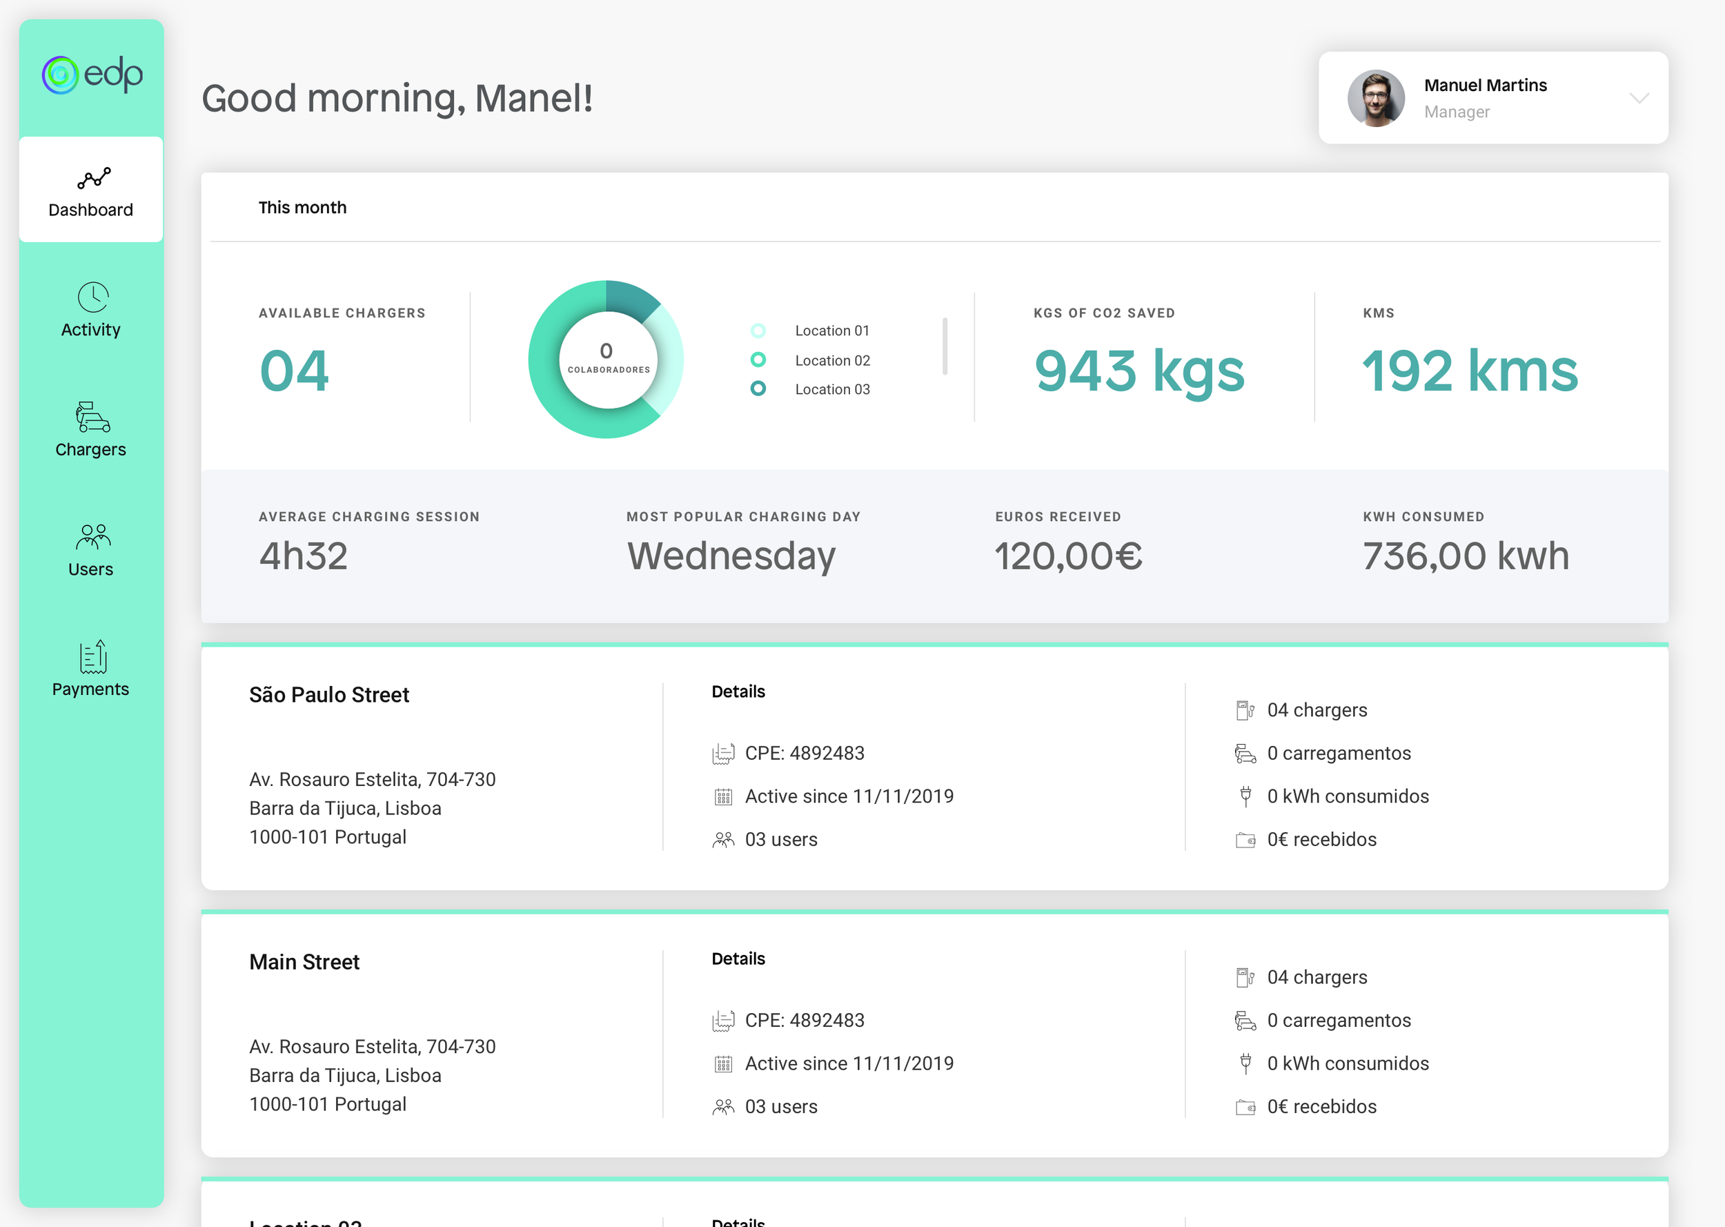This screenshot has height=1227, width=1725.
Task: Click the Payments receipt icon
Action: click(x=94, y=656)
